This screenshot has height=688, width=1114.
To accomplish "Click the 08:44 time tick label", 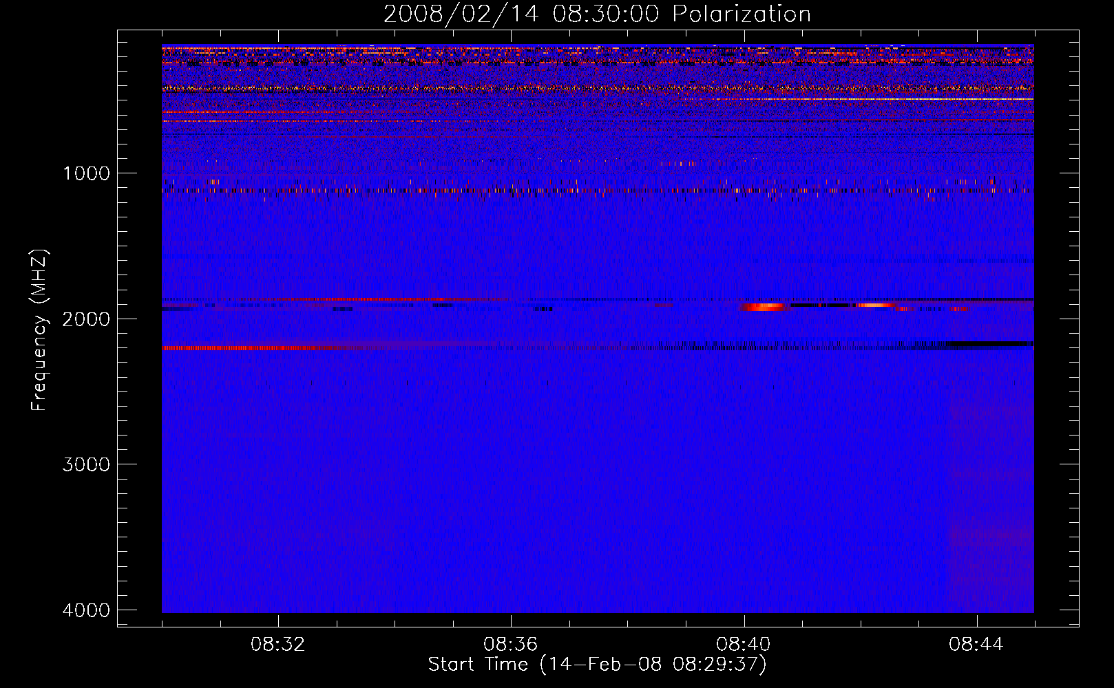I will tap(976, 645).
